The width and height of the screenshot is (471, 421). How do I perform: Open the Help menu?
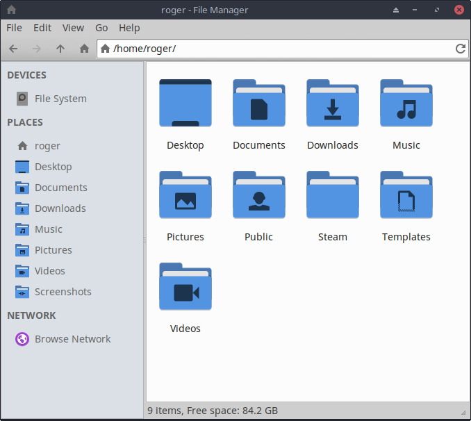[x=129, y=28]
